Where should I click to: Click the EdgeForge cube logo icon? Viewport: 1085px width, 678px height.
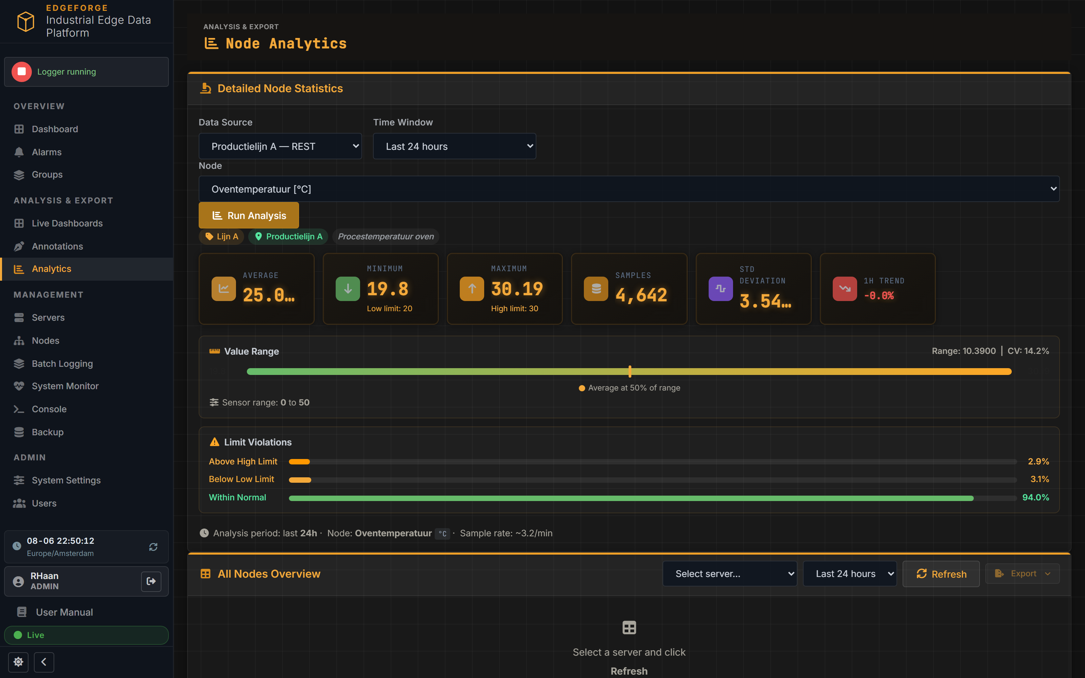25,21
